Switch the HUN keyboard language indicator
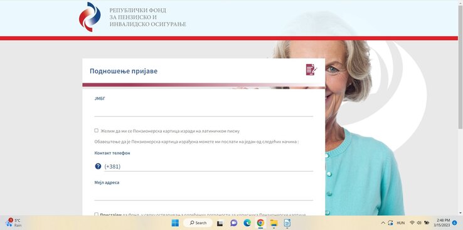The image size is (463, 230). 401,223
